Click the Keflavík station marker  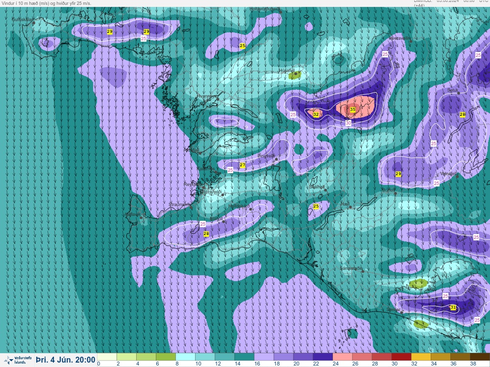tap(141, 218)
